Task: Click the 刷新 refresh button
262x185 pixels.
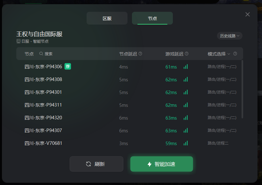Action: [96, 164]
